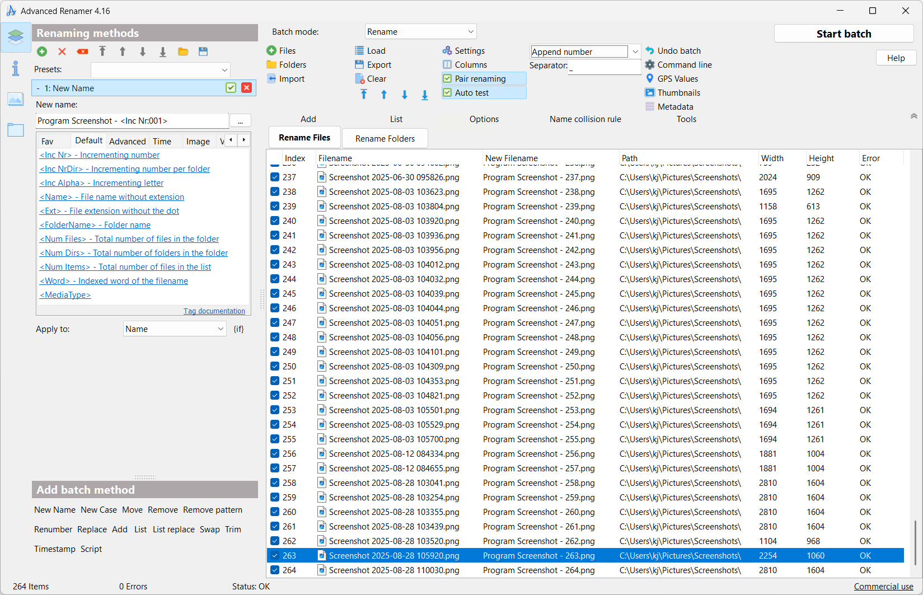Open the Batch mode dropdown
The height and width of the screenshot is (595, 923).
coord(420,32)
